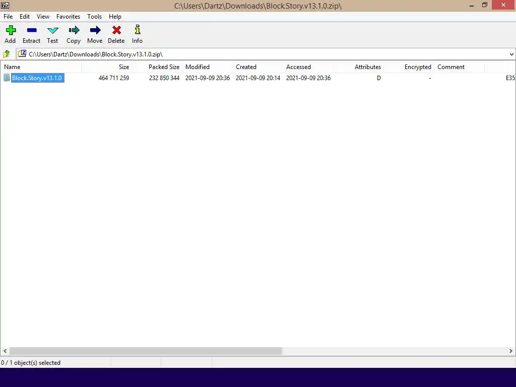Click the 7z app icon in title bar
The height and width of the screenshot is (387, 516).
(5, 5)
